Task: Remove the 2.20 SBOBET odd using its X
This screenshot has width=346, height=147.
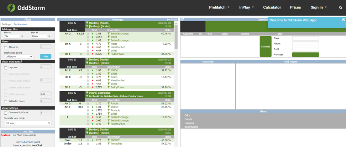Action: click(88, 140)
